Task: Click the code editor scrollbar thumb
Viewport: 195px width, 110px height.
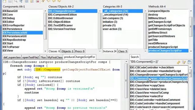Action: pos(126,80)
